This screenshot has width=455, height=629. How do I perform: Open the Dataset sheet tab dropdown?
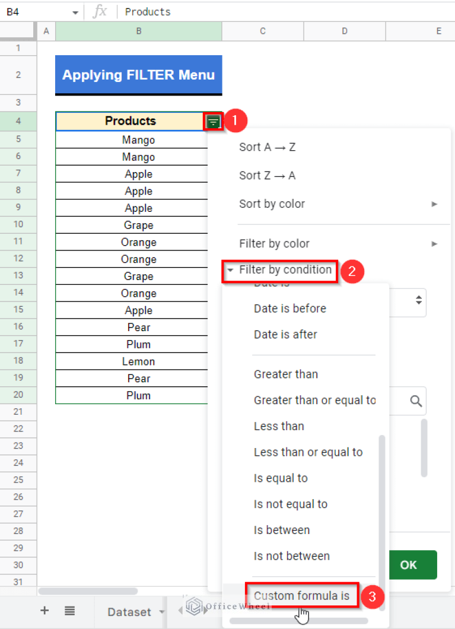click(x=161, y=611)
